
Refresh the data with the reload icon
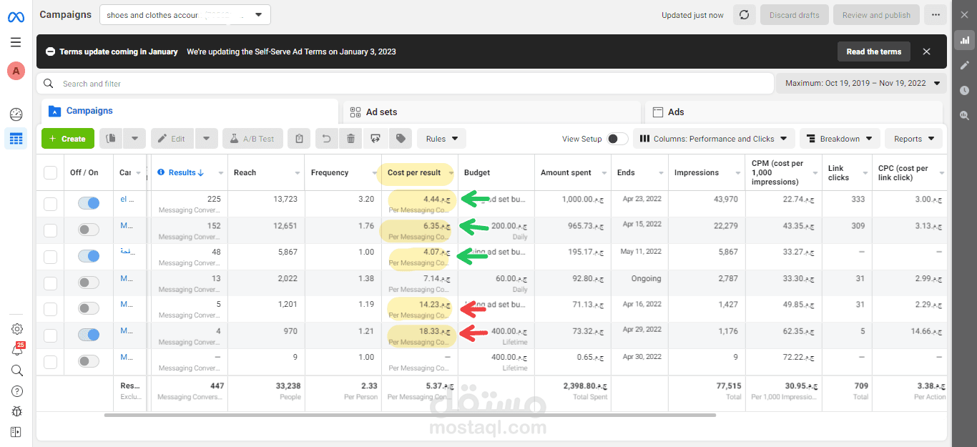click(x=745, y=15)
